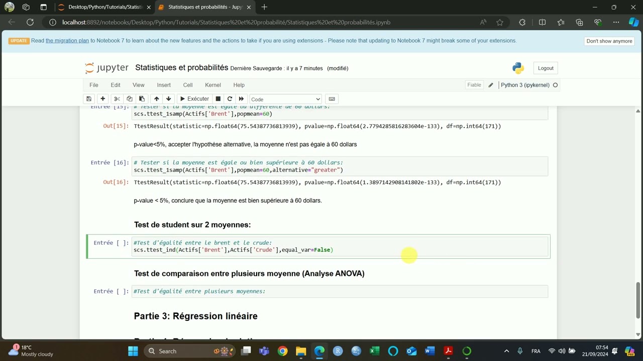Open the Insert menu
This screenshot has width=643, height=361.
tap(164, 85)
